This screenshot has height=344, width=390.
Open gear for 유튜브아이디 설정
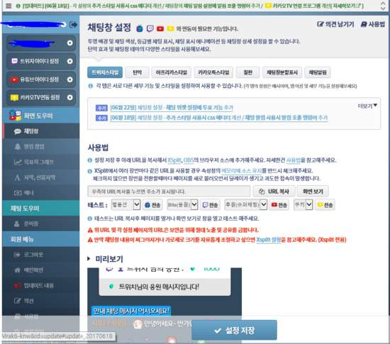[x=70, y=79]
